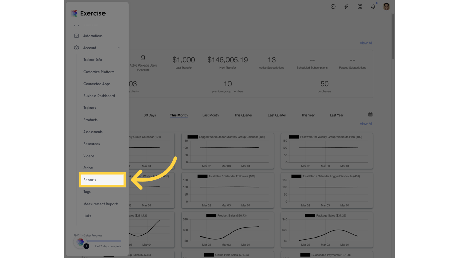Screen dimensions: 459x258
Task: Click the Scheduled Subscriptions stat
Action: (312, 63)
